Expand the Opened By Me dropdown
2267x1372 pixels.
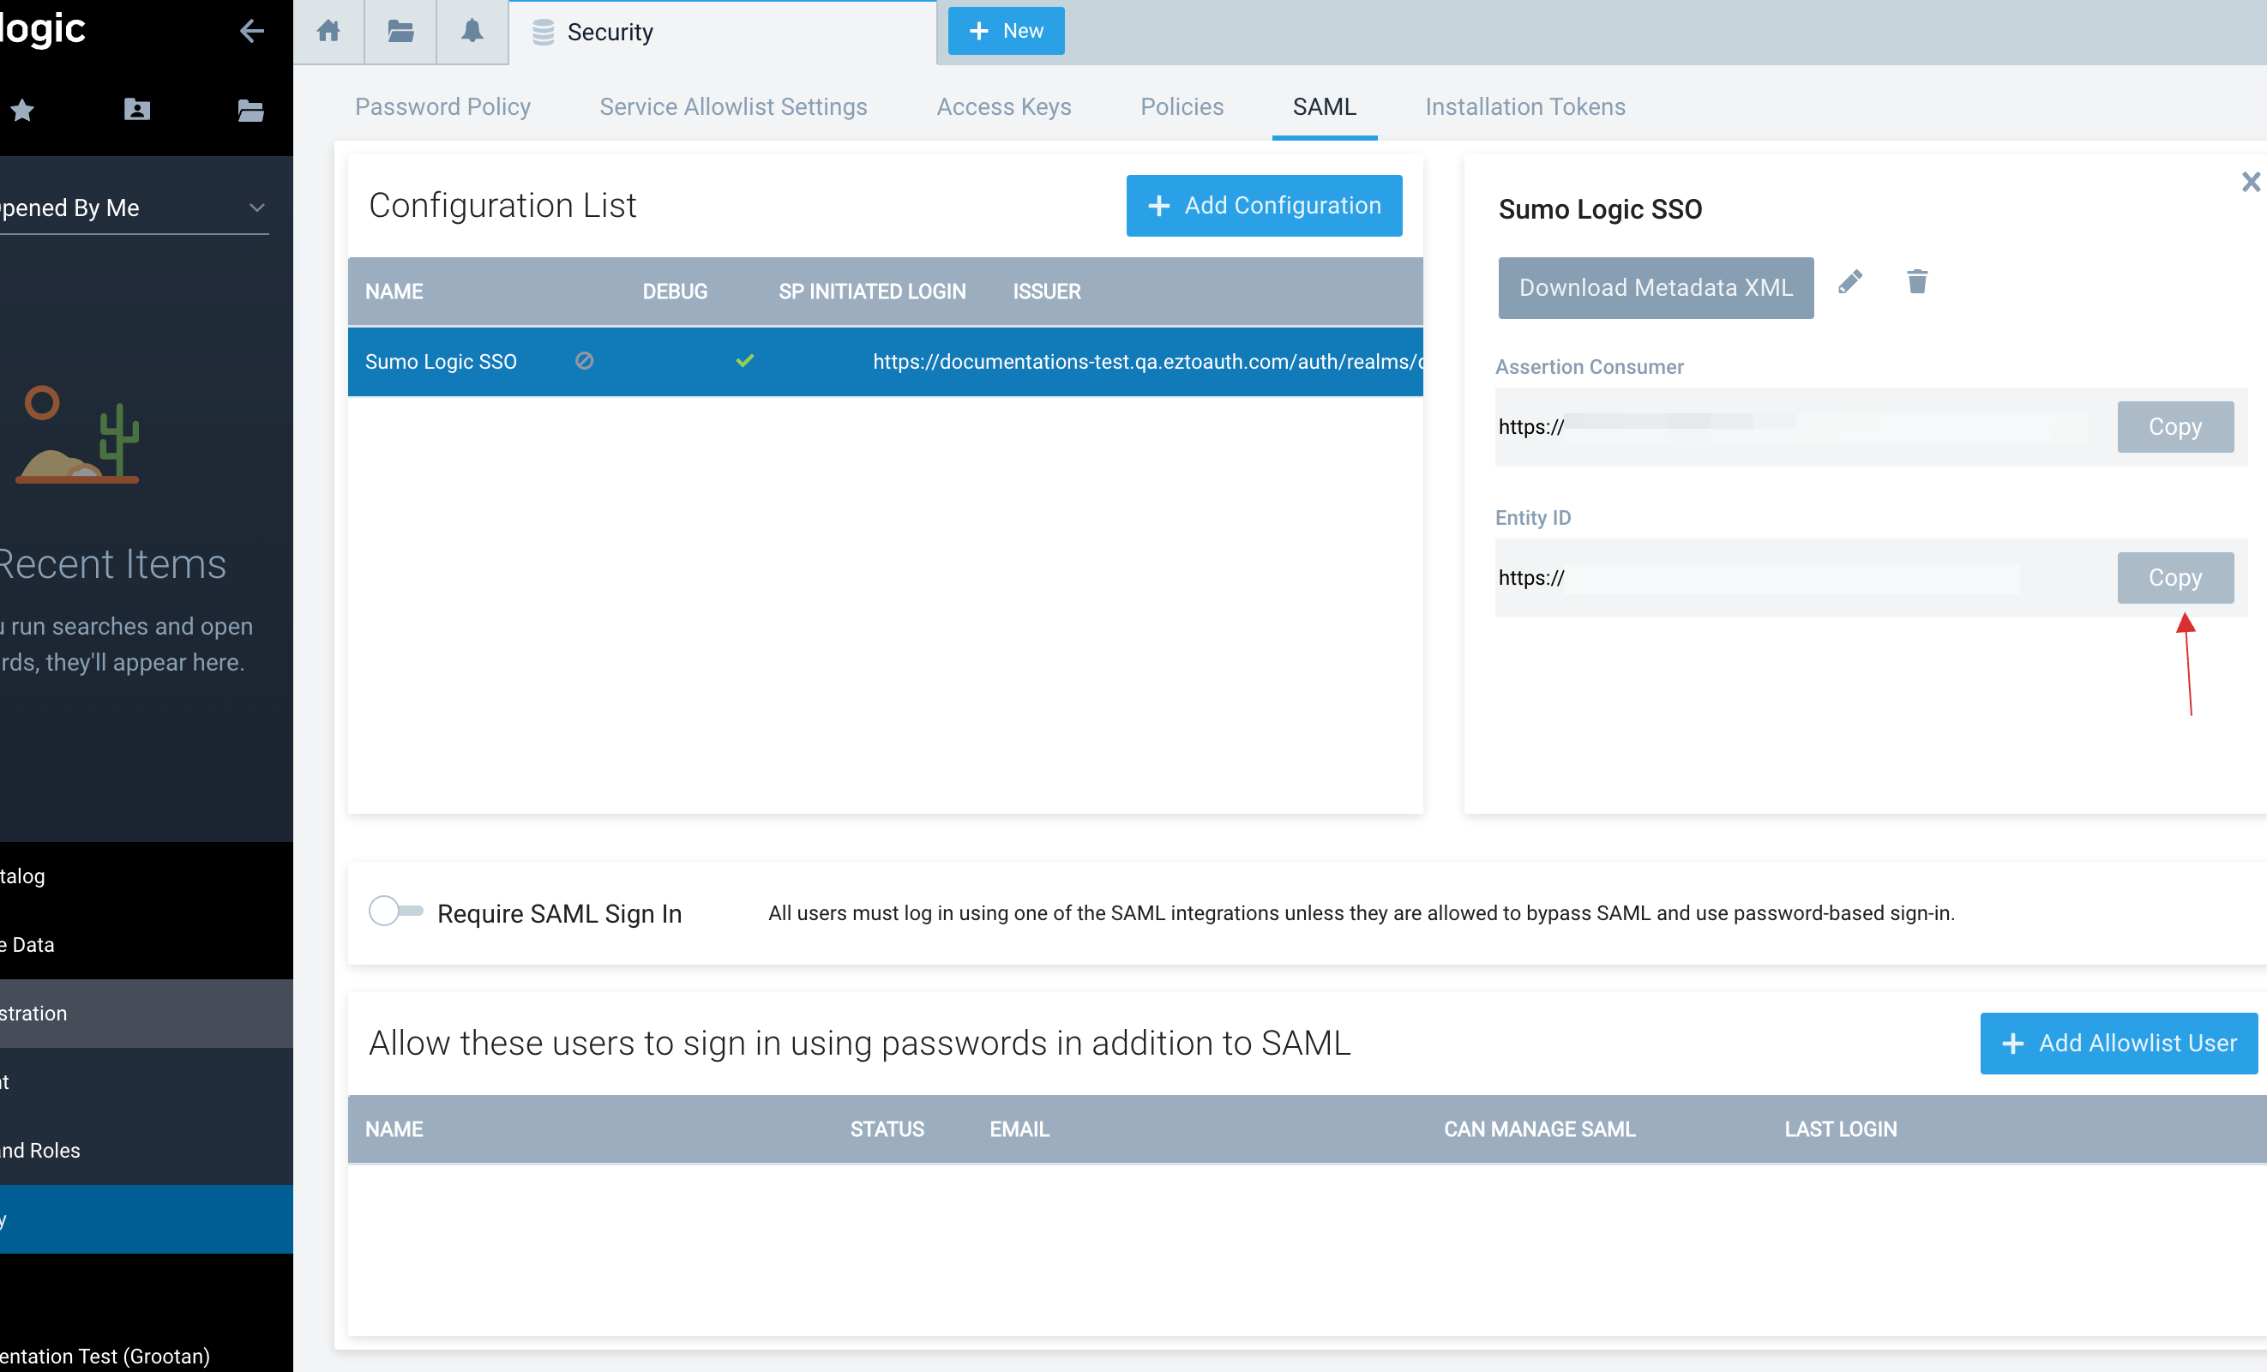click(x=135, y=208)
